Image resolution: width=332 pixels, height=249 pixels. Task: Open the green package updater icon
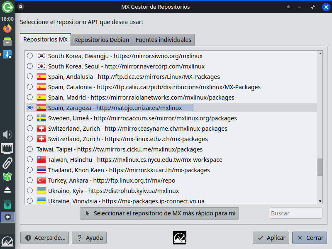7,177
